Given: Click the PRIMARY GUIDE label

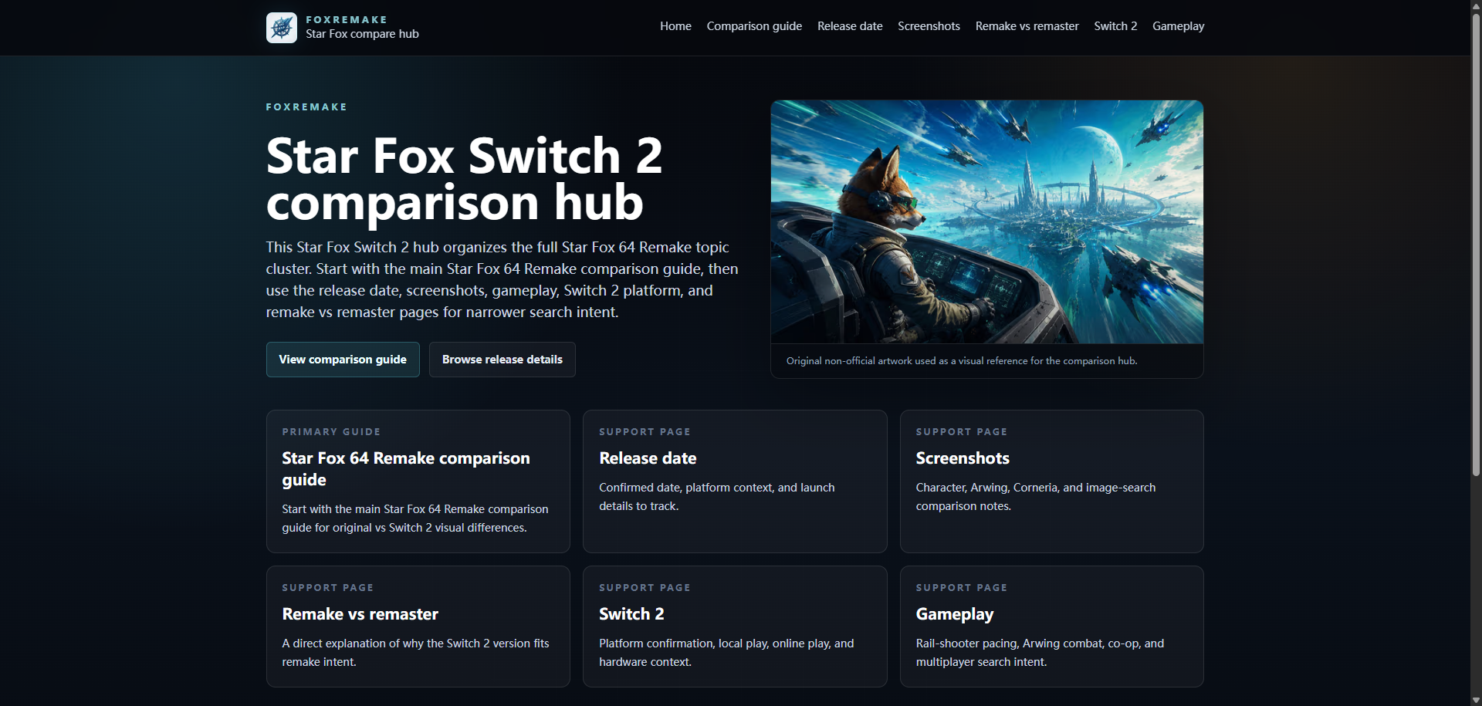Looking at the screenshot, I should (x=331, y=432).
